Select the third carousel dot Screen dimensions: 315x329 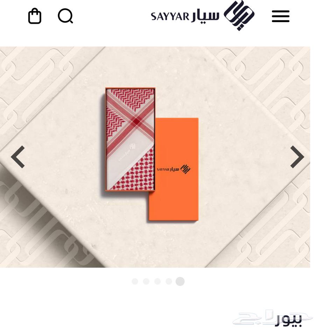pyautogui.click(x=157, y=282)
